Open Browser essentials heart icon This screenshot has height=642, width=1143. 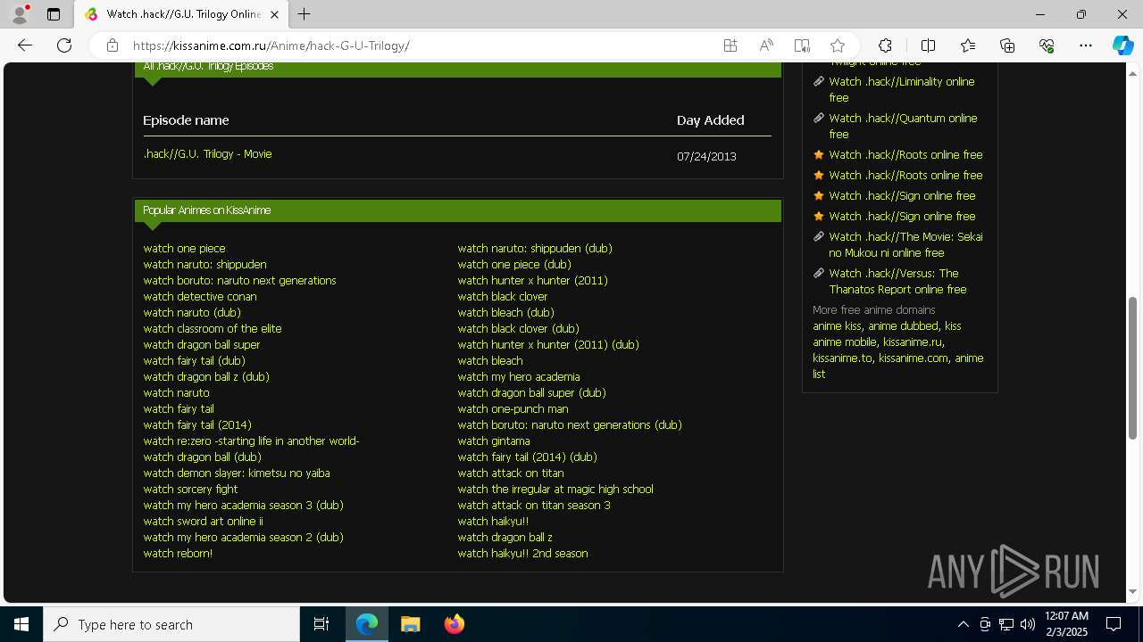1047,45
